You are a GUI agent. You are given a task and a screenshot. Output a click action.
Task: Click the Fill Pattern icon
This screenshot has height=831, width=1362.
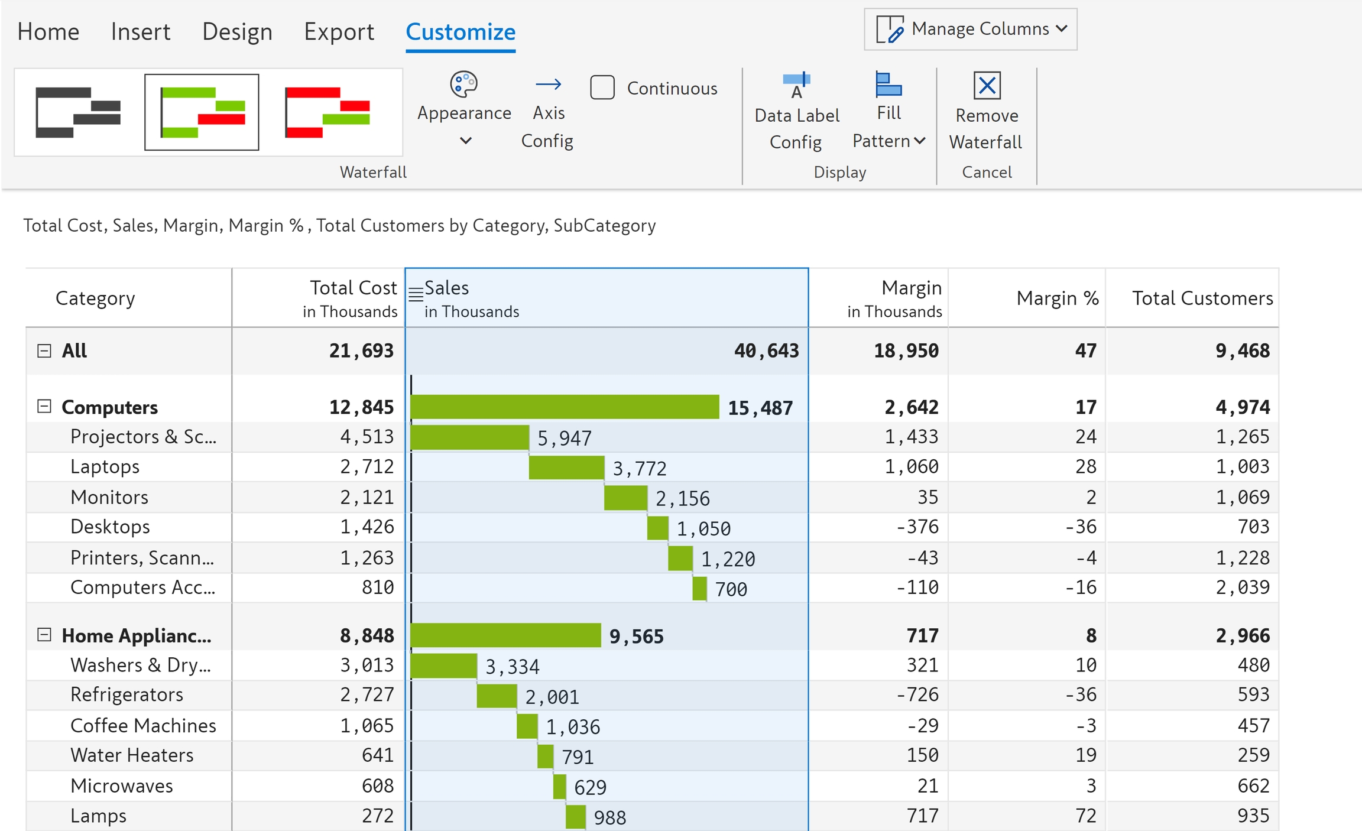point(888,85)
